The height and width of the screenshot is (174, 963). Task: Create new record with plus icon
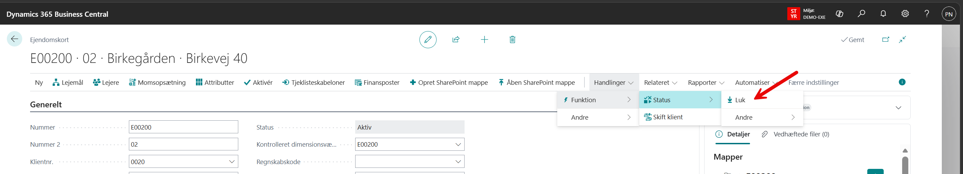(x=484, y=40)
